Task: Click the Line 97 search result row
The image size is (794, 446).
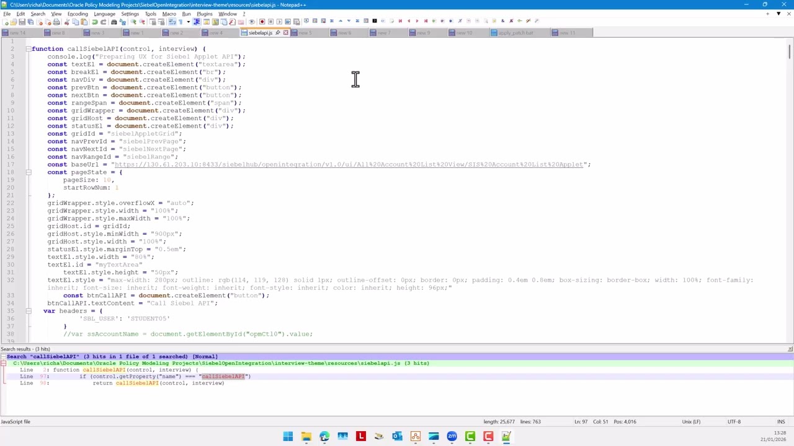Action: click(397, 377)
